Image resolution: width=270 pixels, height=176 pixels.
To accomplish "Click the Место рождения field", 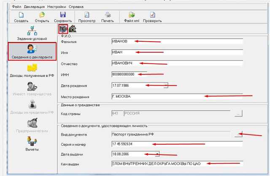I will [177, 96].
